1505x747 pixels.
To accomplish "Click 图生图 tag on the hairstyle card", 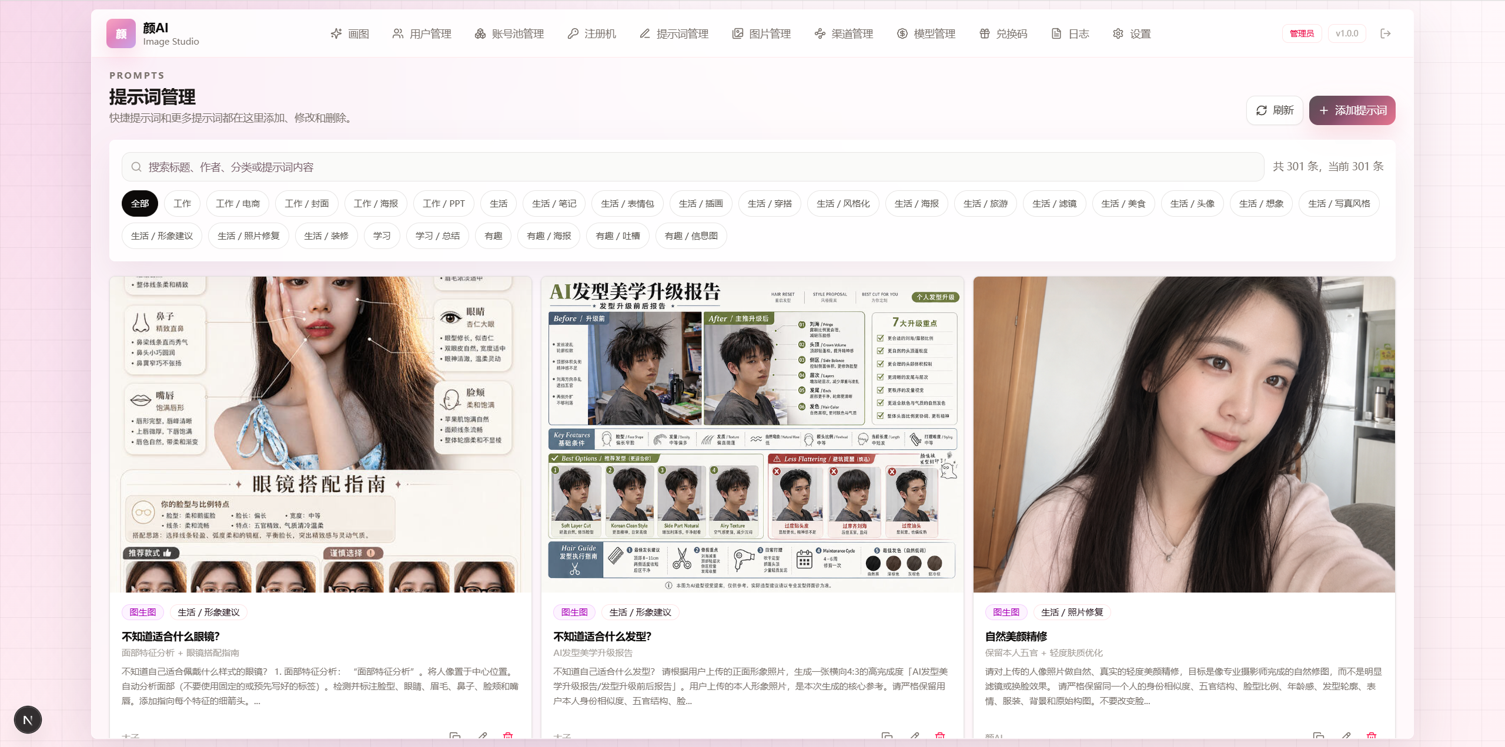I will (574, 613).
